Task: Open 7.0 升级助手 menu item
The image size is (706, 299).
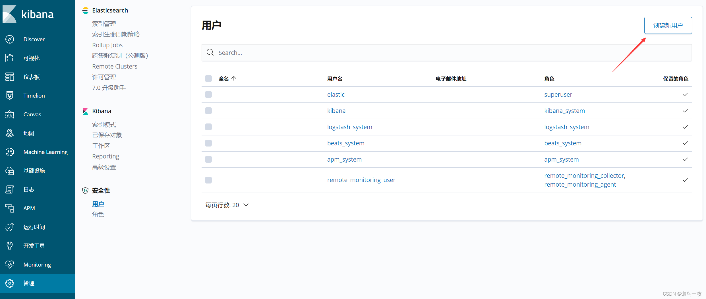Action: [x=109, y=88]
